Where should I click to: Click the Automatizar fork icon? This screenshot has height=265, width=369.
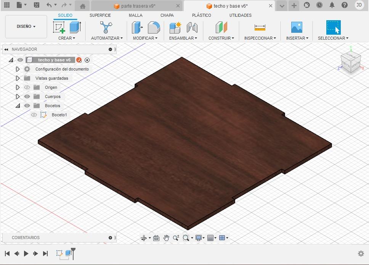click(106, 27)
